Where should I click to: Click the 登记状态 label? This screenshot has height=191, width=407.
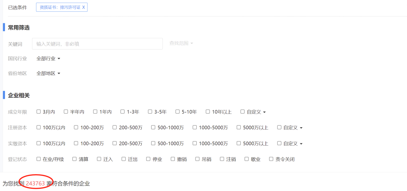click(x=18, y=159)
